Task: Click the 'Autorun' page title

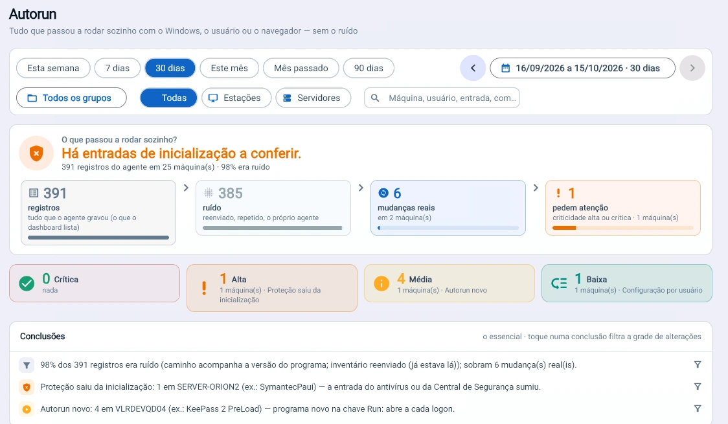Action: click(32, 14)
